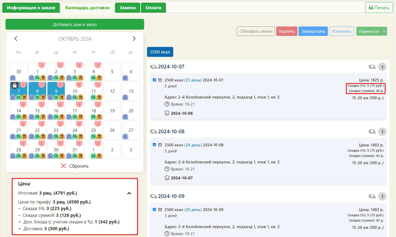396x237 pixels.
Task: Open the Информация о заказе tab
Action: [31, 8]
